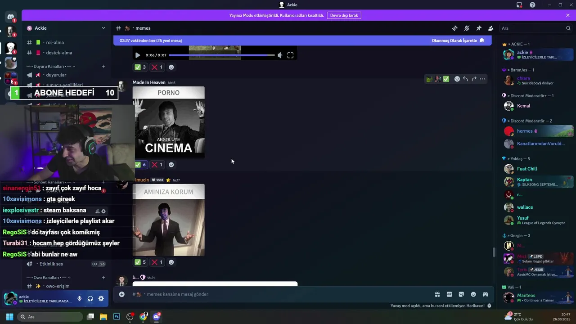Toggle cross reaction under AMINIZA KORUM image
The image size is (576, 324).
click(157, 262)
